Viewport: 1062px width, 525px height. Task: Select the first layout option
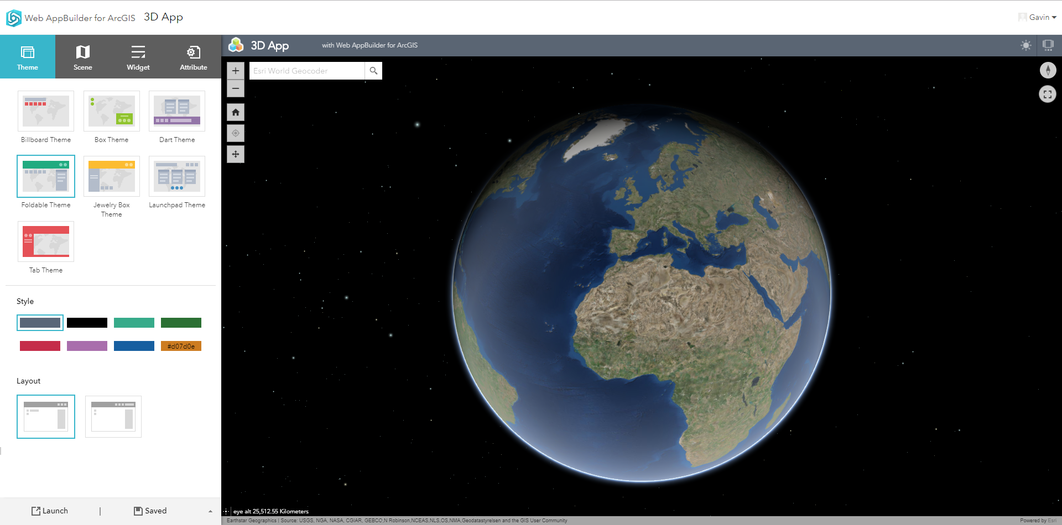click(46, 417)
